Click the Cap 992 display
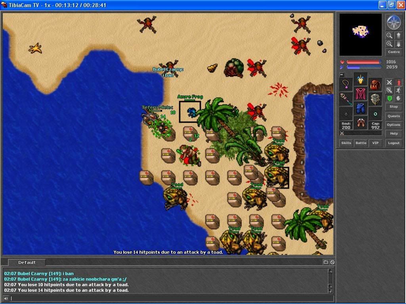The width and height of the screenshot is (406, 304). pos(375,125)
